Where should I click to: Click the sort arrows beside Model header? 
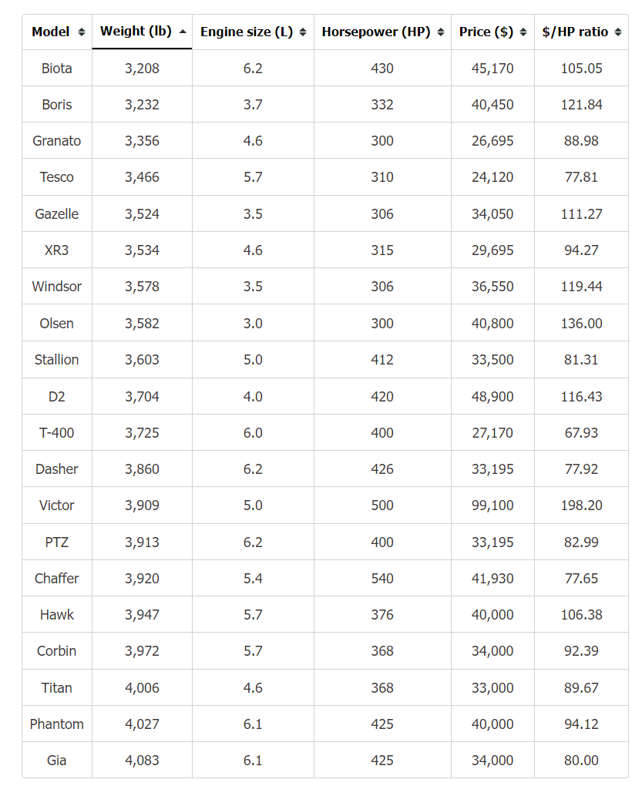click(81, 32)
